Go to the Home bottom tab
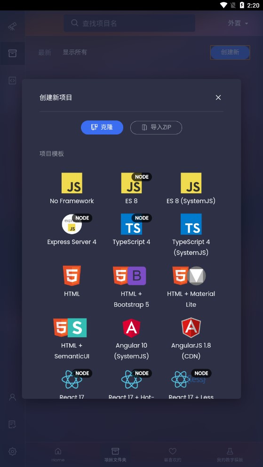 point(58,455)
